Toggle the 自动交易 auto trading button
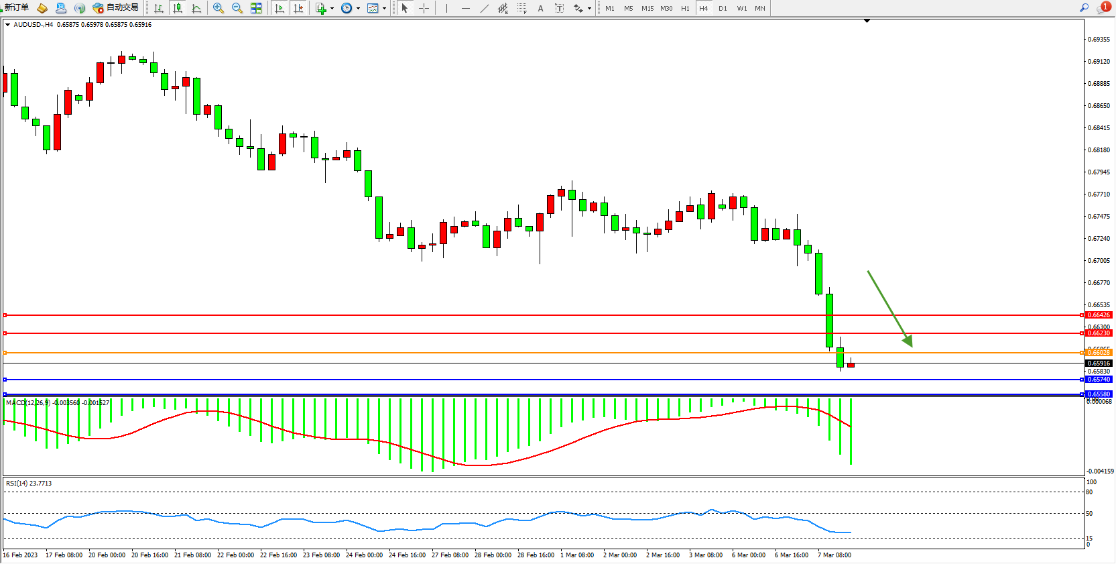1116x564 pixels. click(x=116, y=7)
